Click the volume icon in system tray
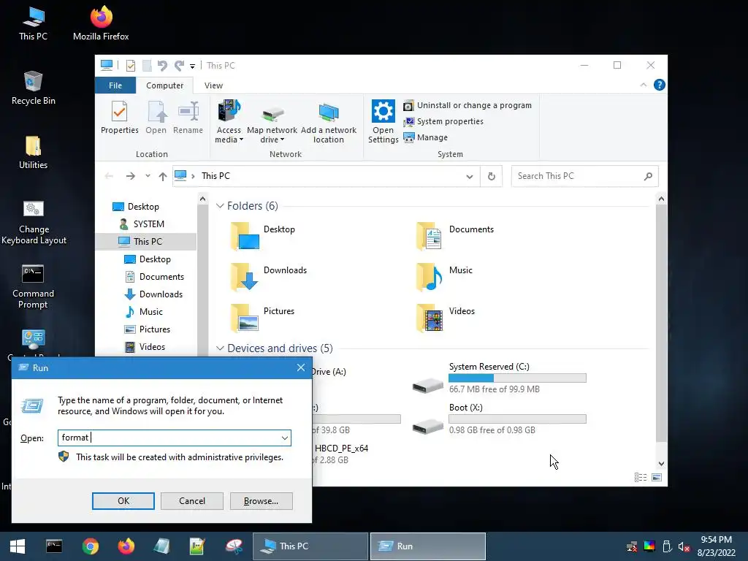Image resolution: width=748 pixels, height=561 pixels. click(684, 546)
